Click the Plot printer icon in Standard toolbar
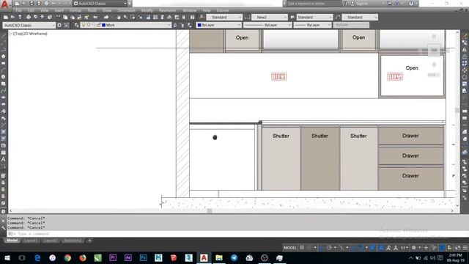This screenshot has height=264, width=469. tap(28, 18)
